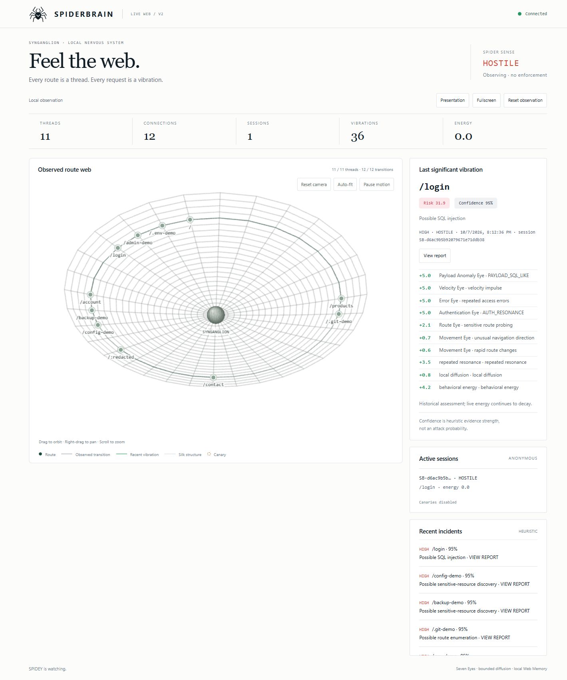Reset camera of route web
This screenshot has width=567, height=680.
(x=314, y=184)
